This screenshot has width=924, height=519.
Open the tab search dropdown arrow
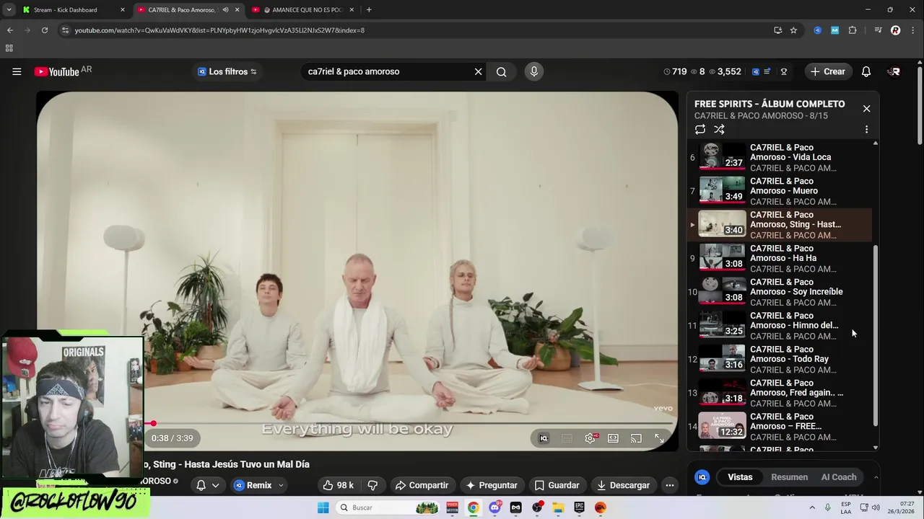point(9,10)
